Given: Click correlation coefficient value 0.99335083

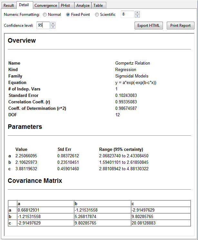Looking at the screenshot, I should tap(126, 102).
